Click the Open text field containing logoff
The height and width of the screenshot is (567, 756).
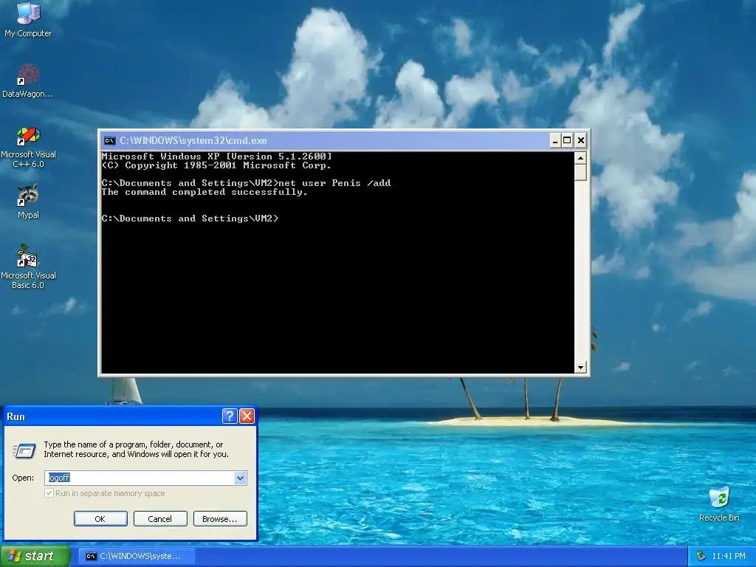[140, 478]
